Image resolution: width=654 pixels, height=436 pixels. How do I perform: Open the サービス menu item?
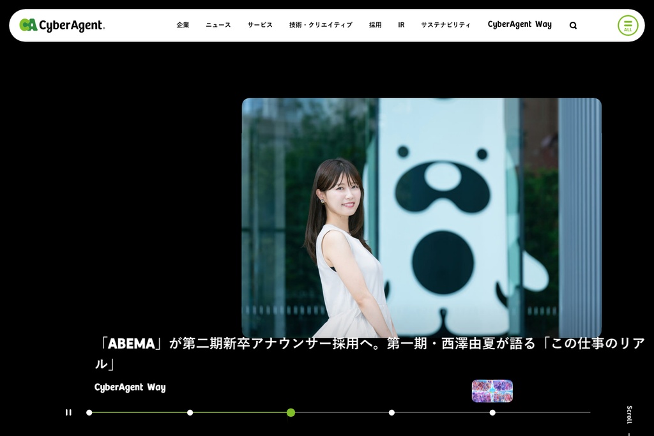[260, 25]
